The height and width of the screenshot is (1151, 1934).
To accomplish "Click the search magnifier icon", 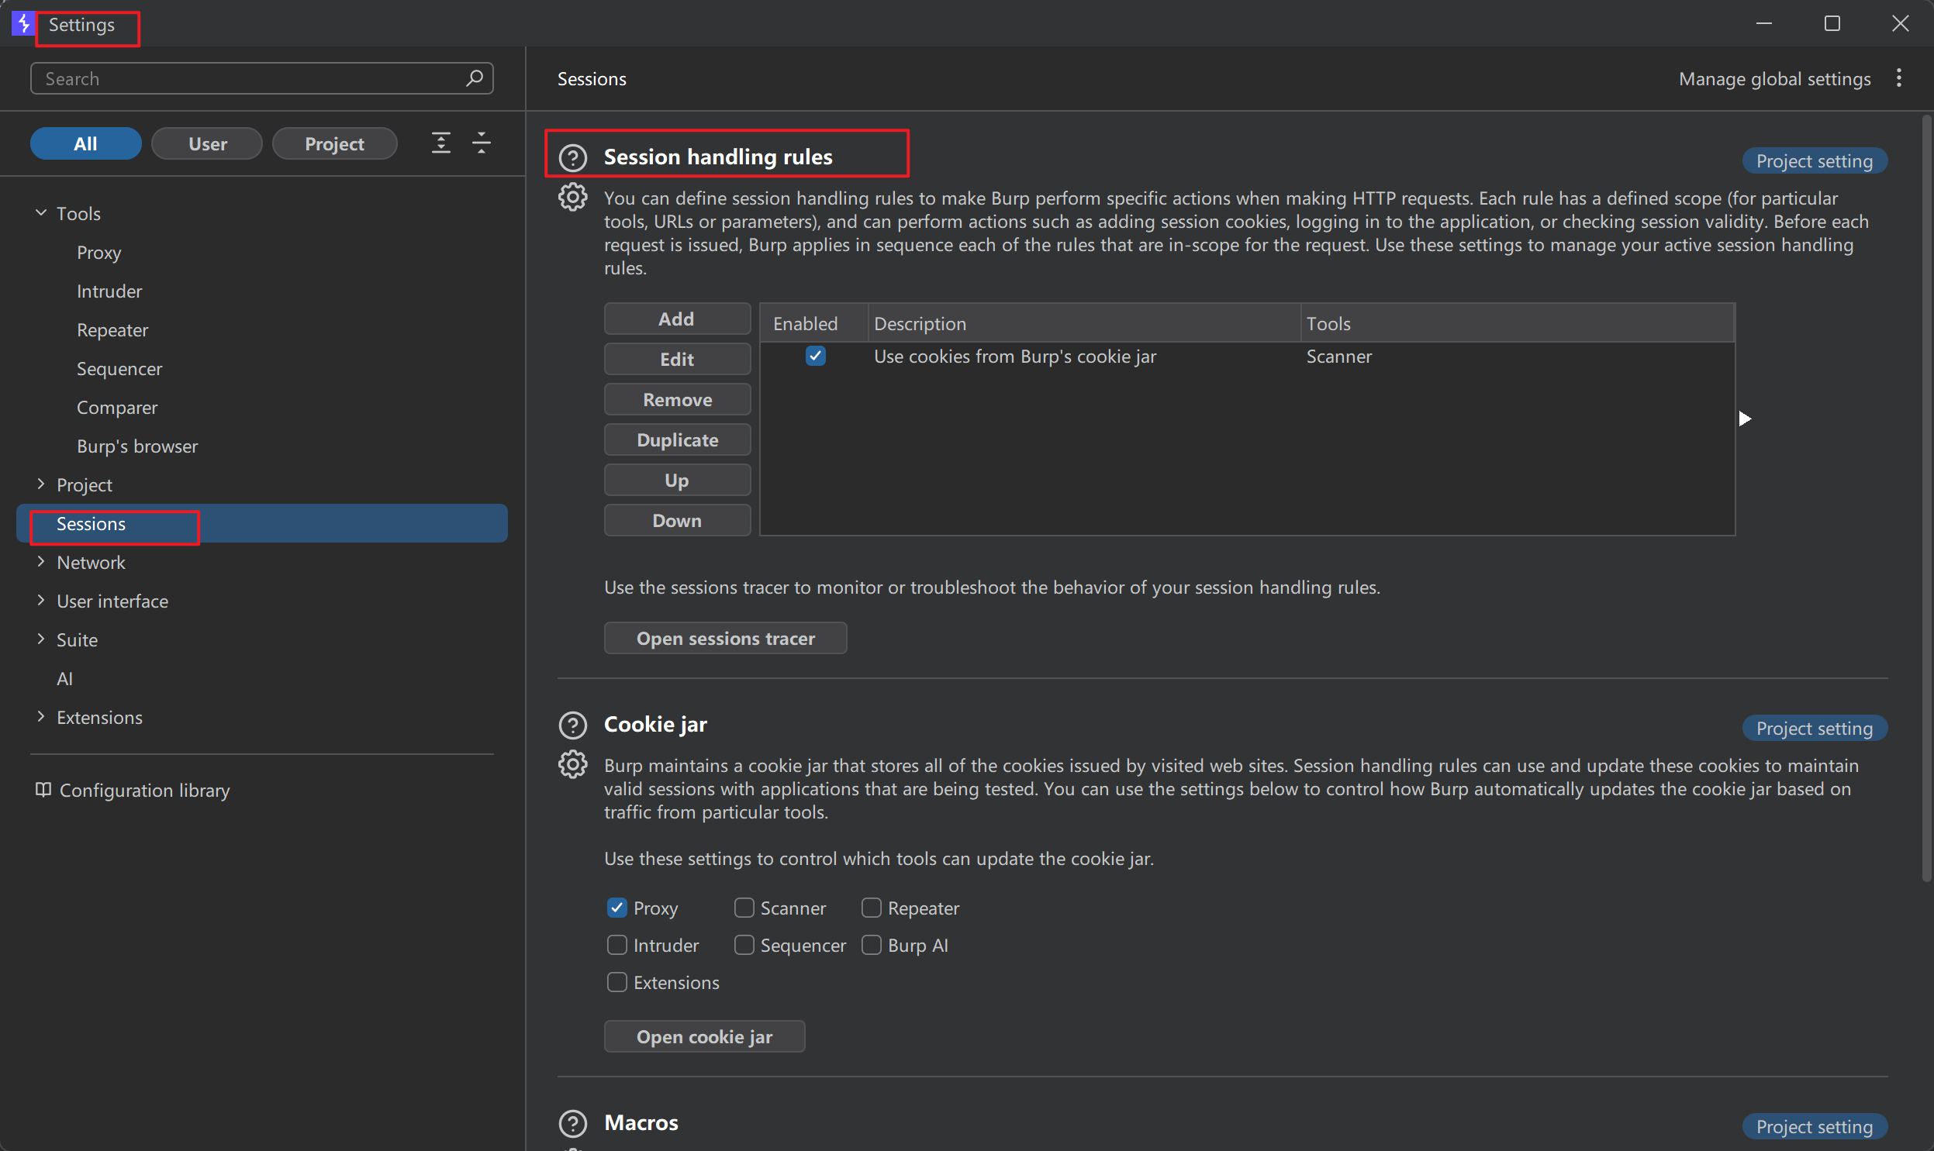I will click(475, 78).
